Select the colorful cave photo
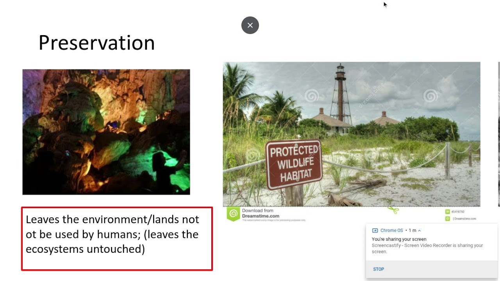 [106, 132]
